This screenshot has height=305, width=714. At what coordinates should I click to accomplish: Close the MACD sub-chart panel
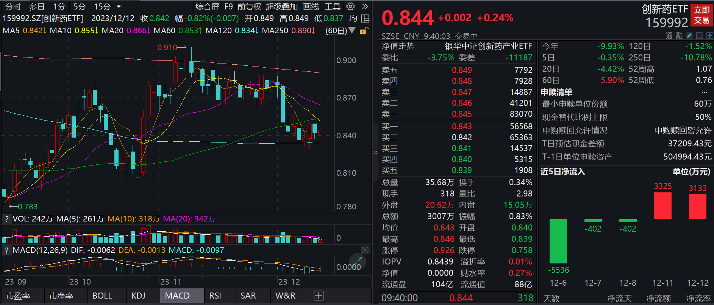(365, 250)
